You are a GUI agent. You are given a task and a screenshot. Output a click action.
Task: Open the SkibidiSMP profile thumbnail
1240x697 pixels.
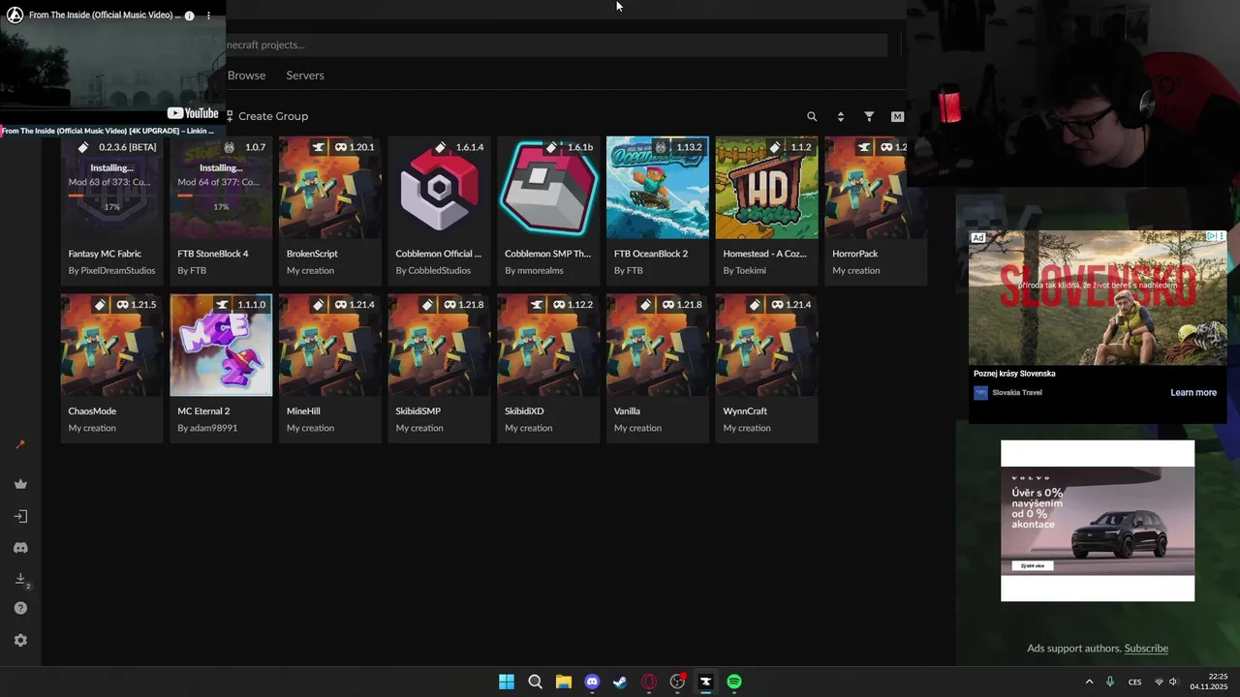[439, 346]
